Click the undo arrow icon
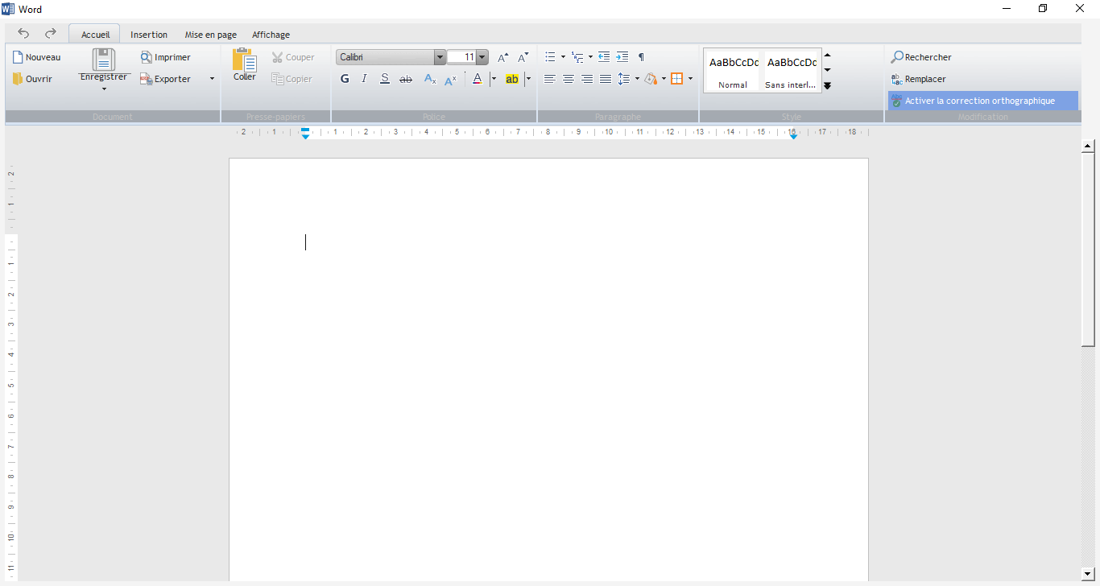This screenshot has width=1100, height=586. [x=23, y=34]
